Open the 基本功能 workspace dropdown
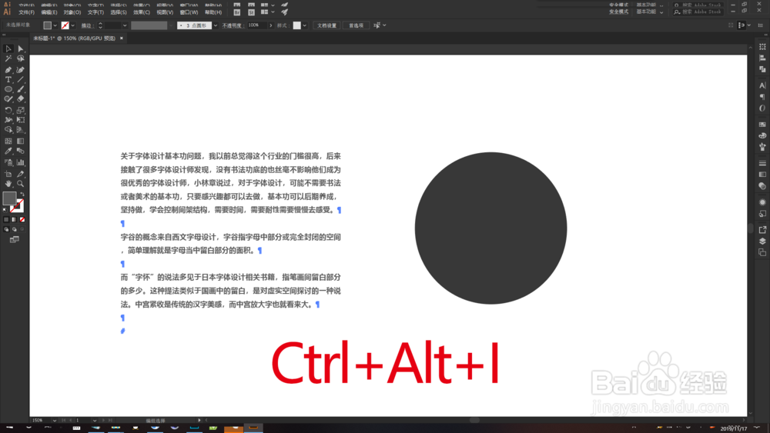This screenshot has height=433, width=770. pos(662,12)
